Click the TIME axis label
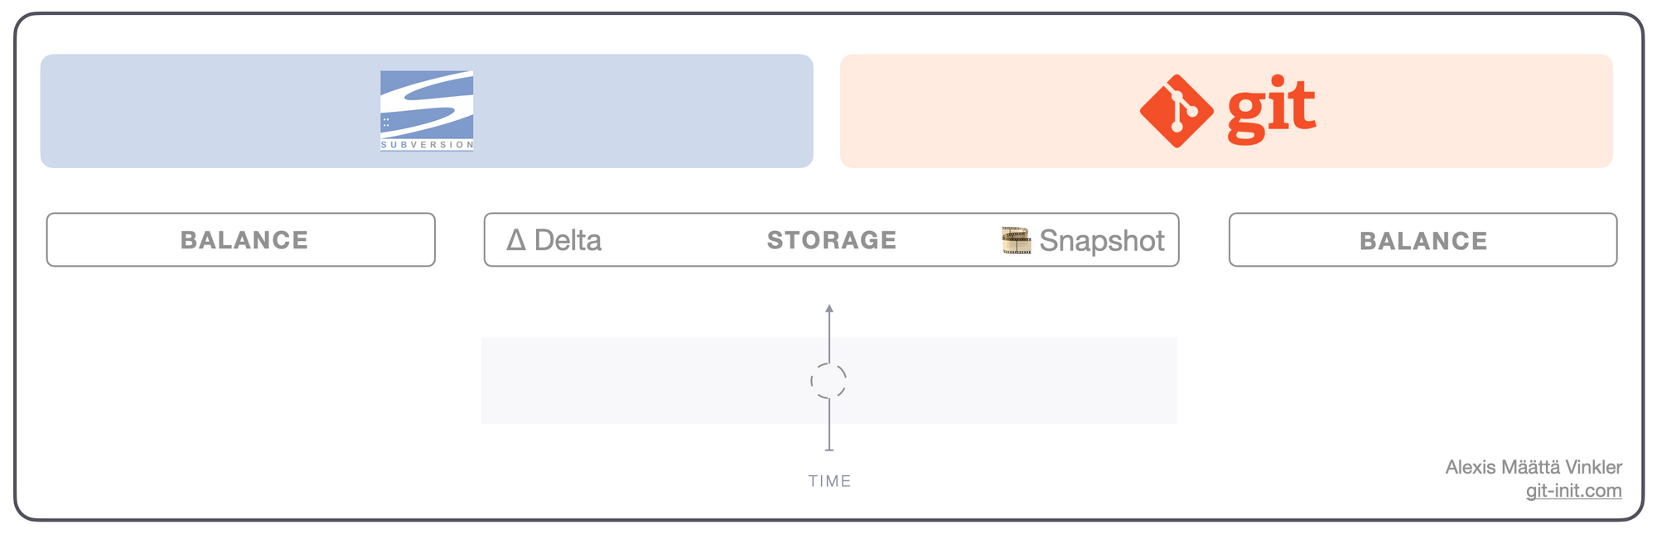1657x534 pixels. (829, 481)
